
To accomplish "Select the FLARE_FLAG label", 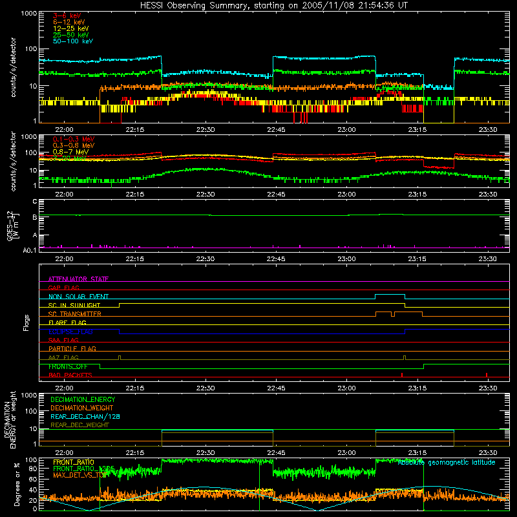I will point(67,322).
